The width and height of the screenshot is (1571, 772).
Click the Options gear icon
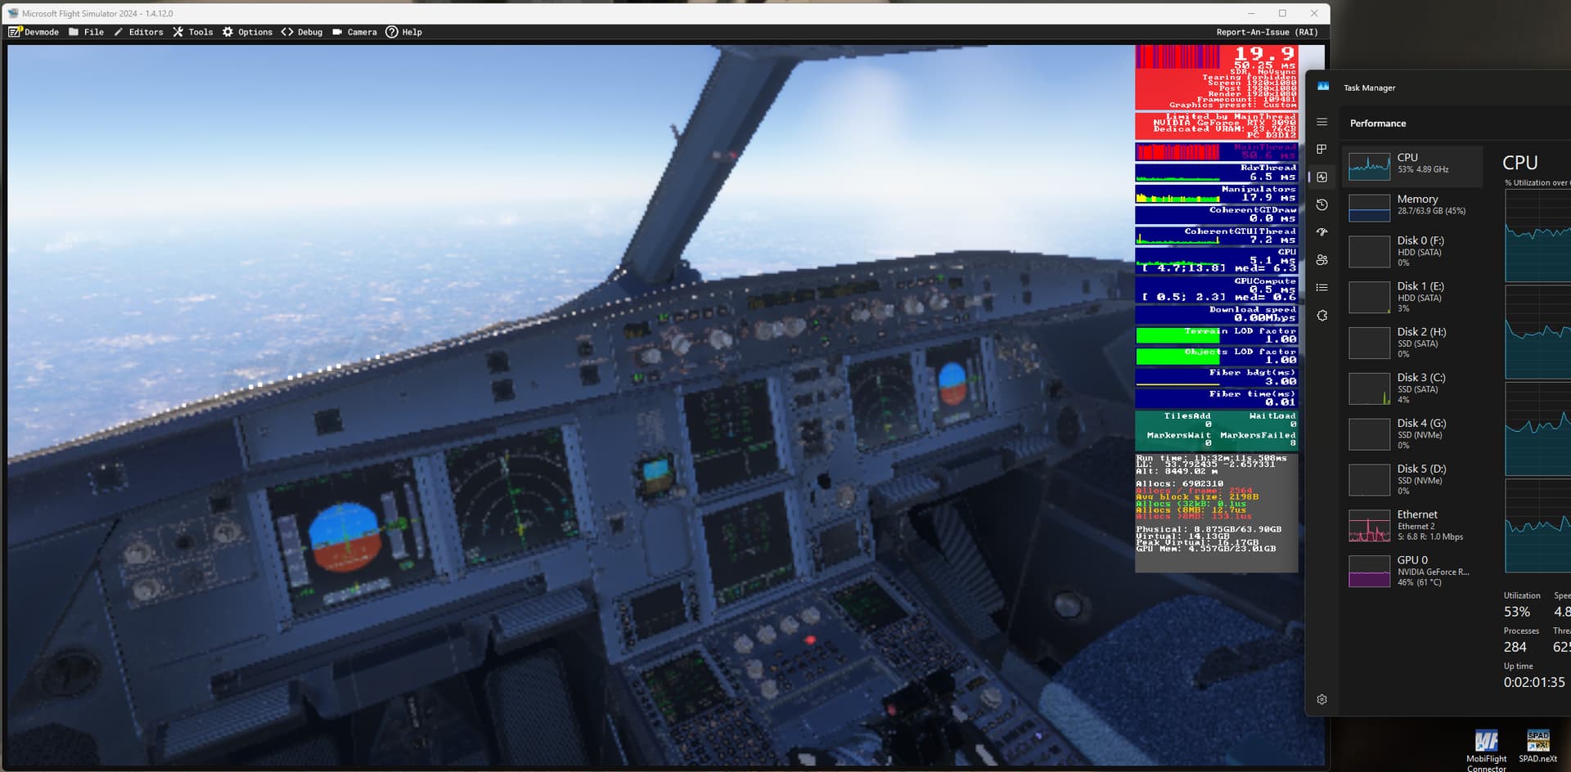[x=227, y=32]
